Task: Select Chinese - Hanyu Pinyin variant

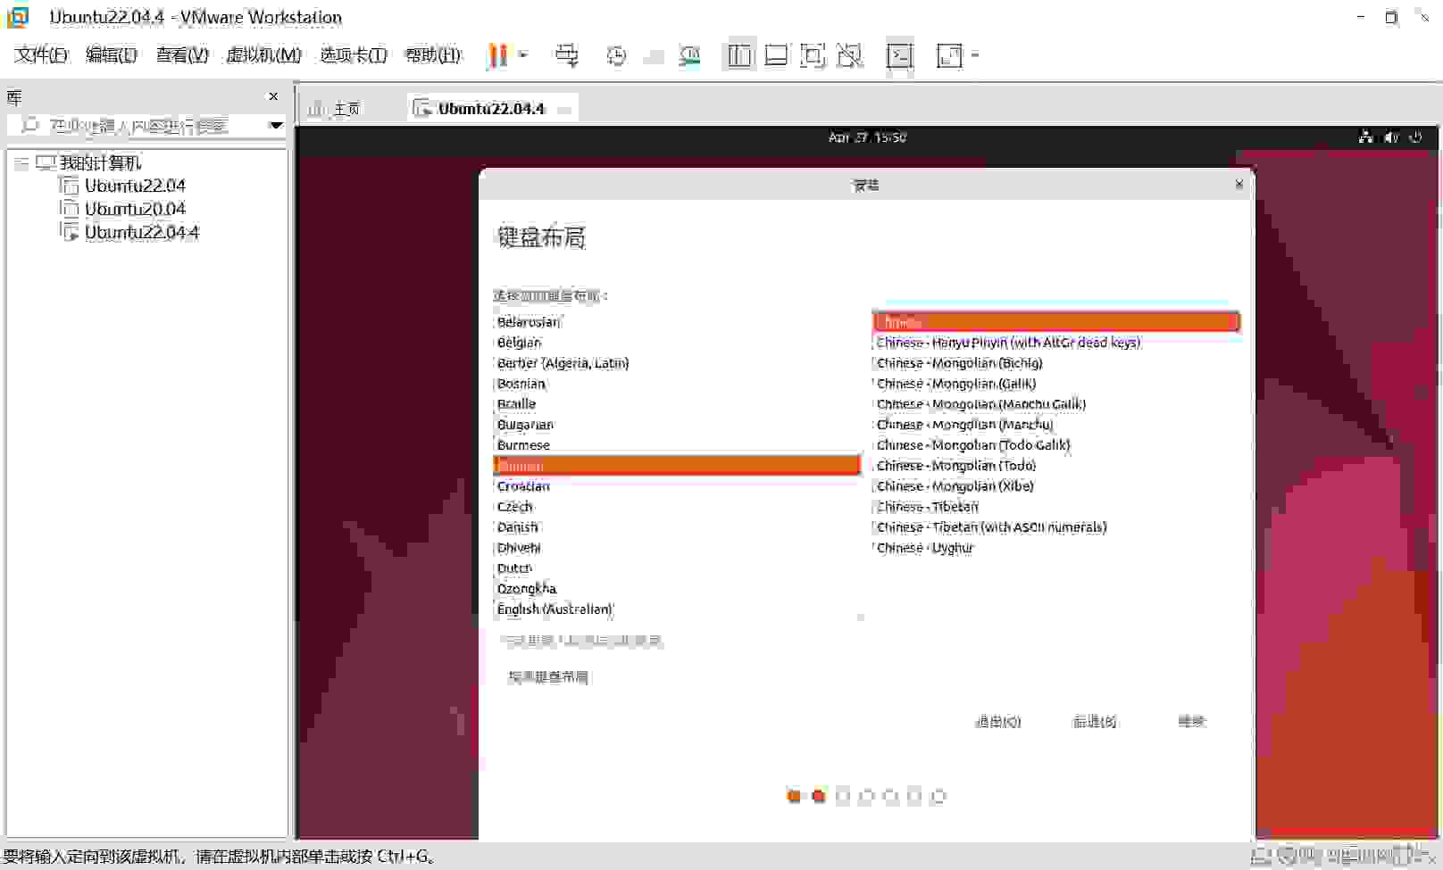Action: pyautogui.click(x=1056, y=343)
